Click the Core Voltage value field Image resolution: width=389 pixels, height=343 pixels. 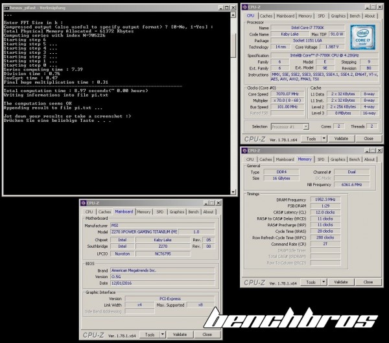tap(332, 47)
